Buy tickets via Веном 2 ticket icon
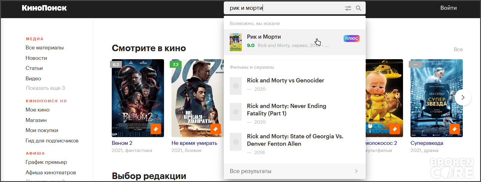This screenshot has width=481, height=182. (156, 129)
